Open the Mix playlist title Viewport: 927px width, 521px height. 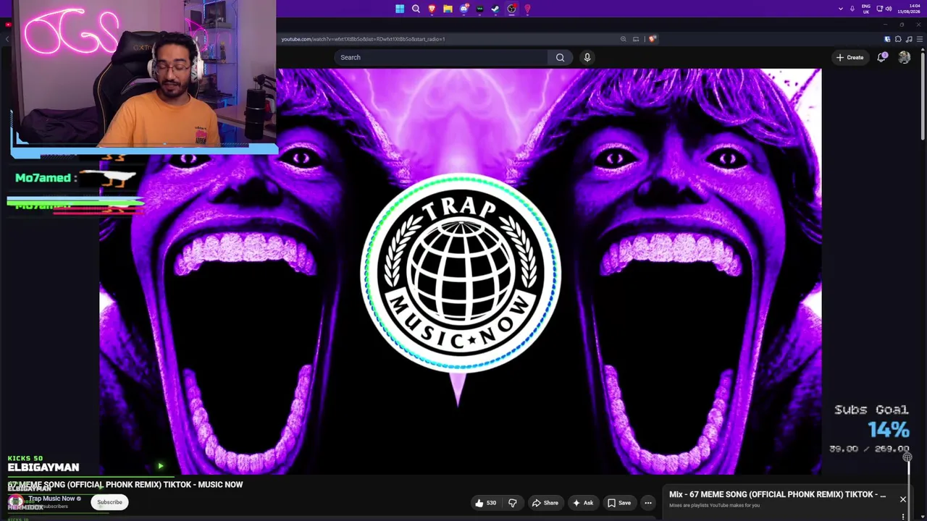(777, 495)
